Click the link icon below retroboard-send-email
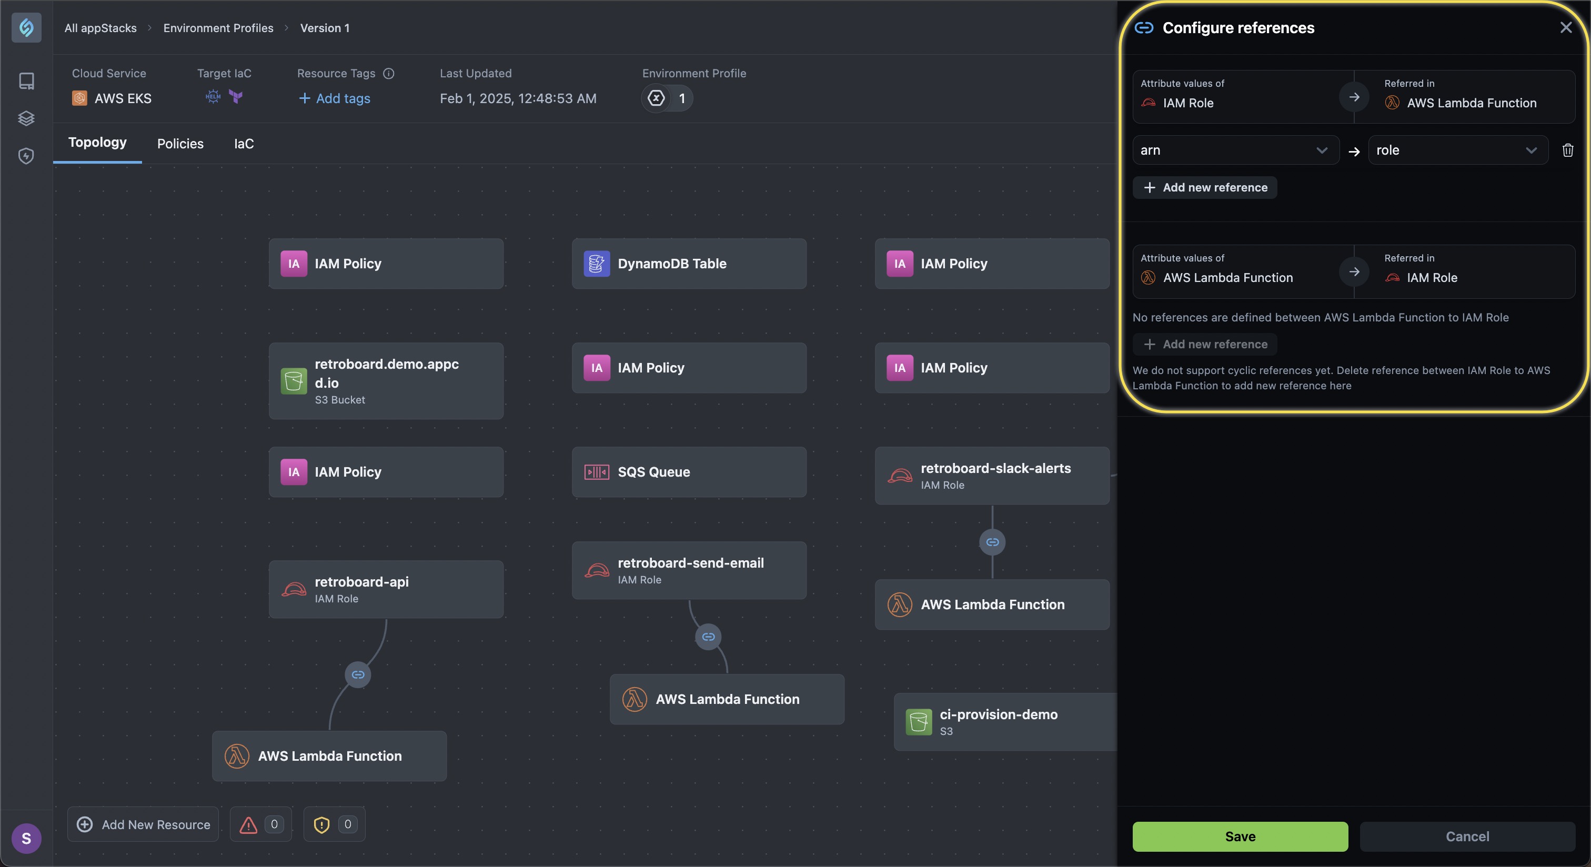This screenshot has height=867, width=1591. [708, 637]
